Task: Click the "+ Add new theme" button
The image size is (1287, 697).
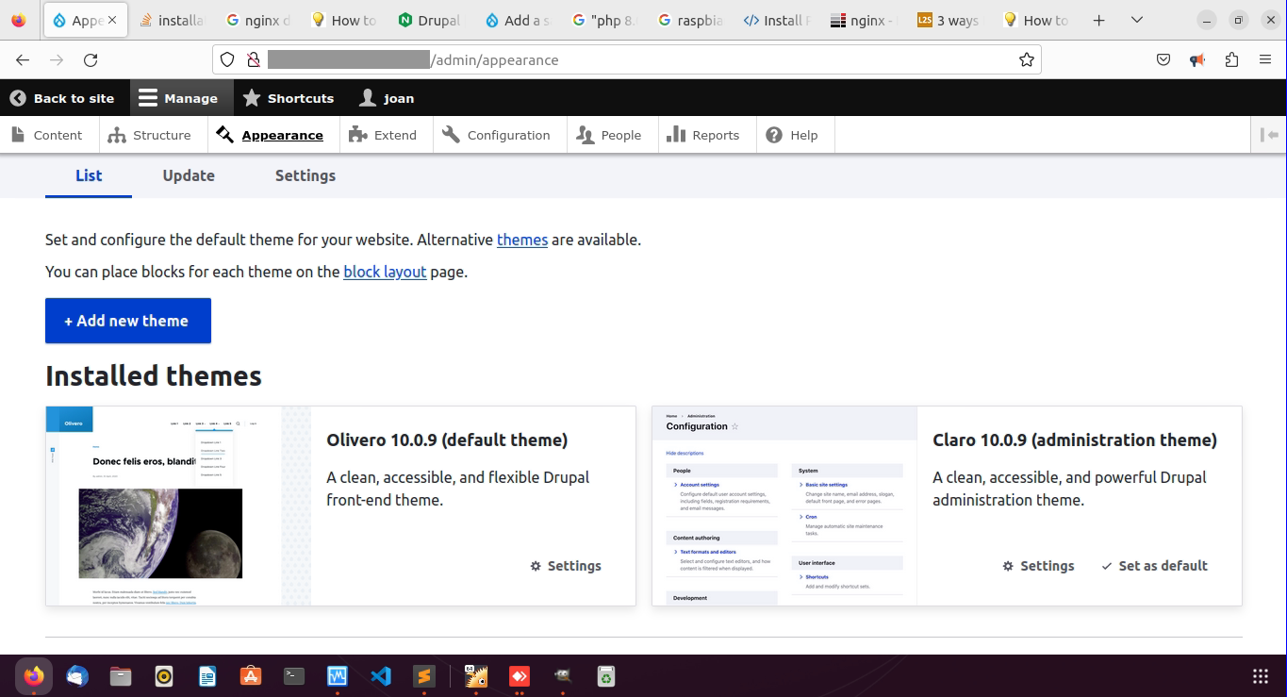Action: 128,321
